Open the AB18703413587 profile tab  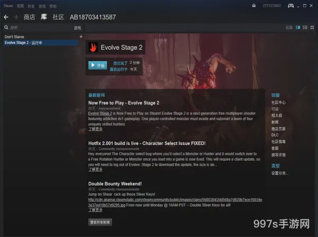[93, 17]
